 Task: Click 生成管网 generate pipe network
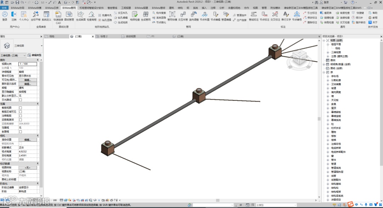tap(146, 16)
